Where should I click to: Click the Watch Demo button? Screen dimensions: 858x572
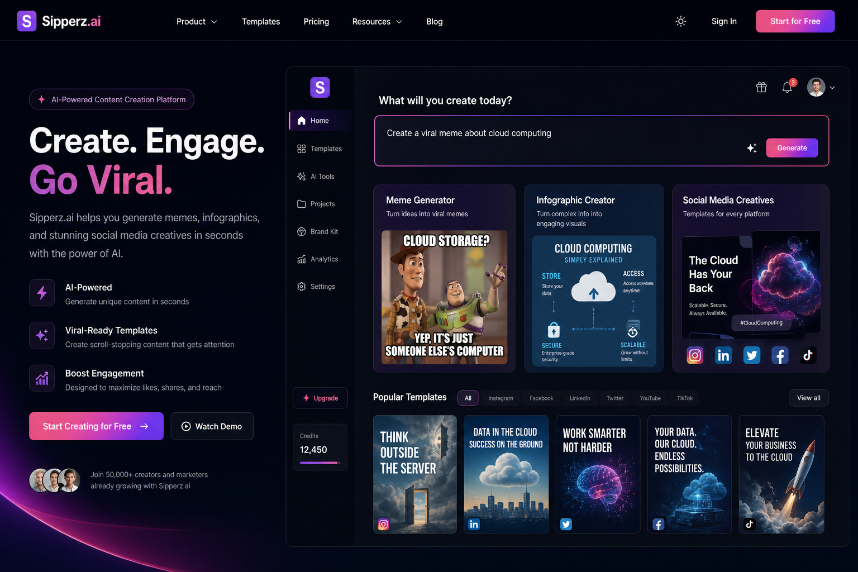coord(212,426)
